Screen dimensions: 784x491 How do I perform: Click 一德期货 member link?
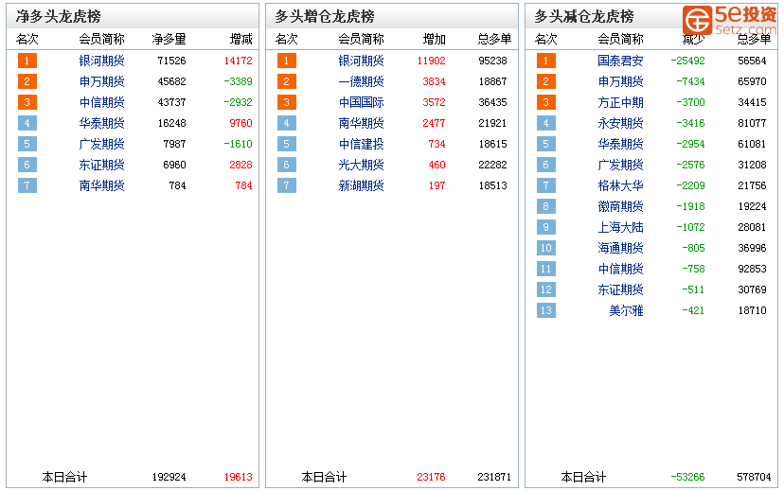pyautogui.click(x=361, y=81)
